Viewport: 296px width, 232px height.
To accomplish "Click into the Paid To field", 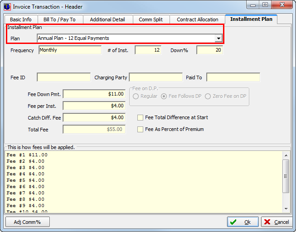I will (233, 77).
